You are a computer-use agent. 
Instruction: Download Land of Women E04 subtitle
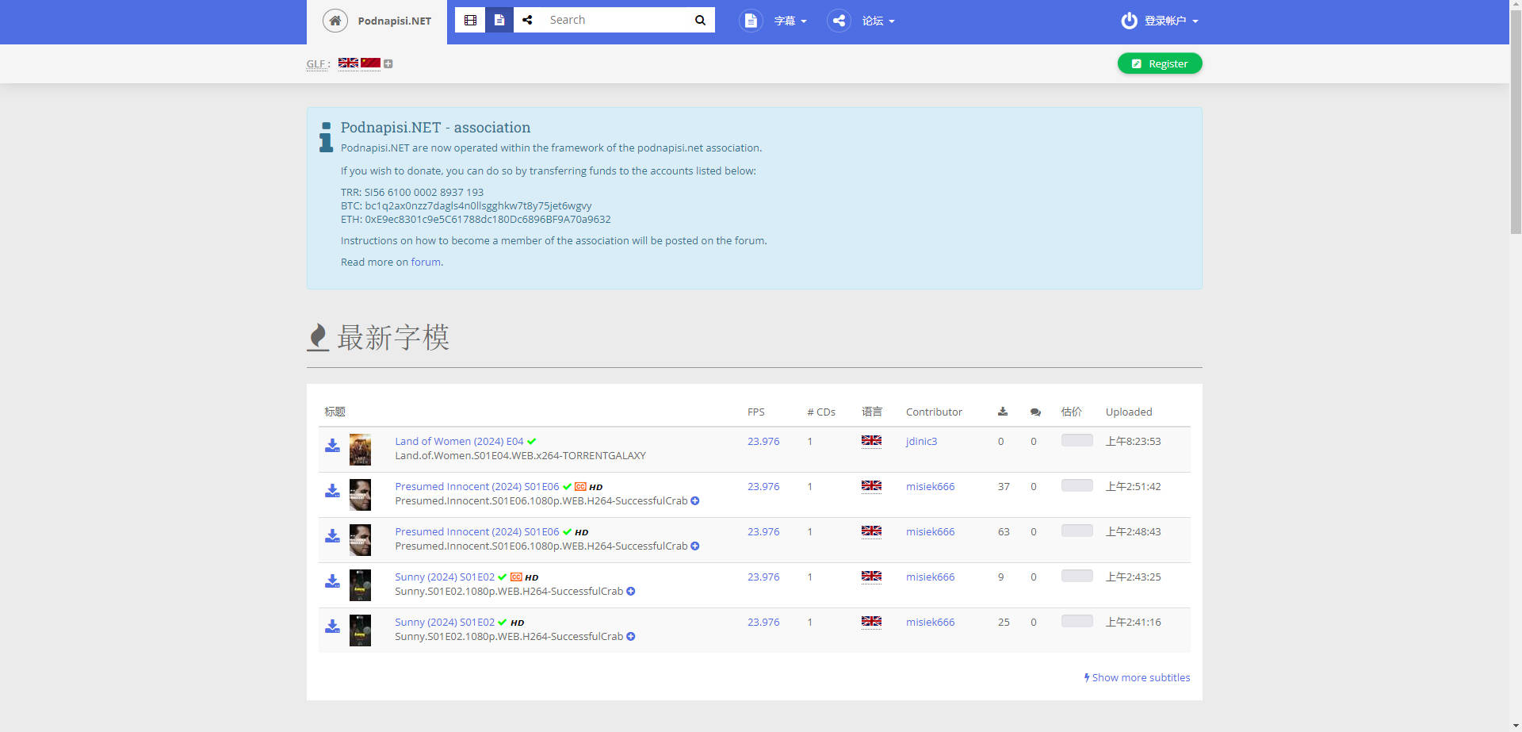pyautogui.click(x=332, y=446)
